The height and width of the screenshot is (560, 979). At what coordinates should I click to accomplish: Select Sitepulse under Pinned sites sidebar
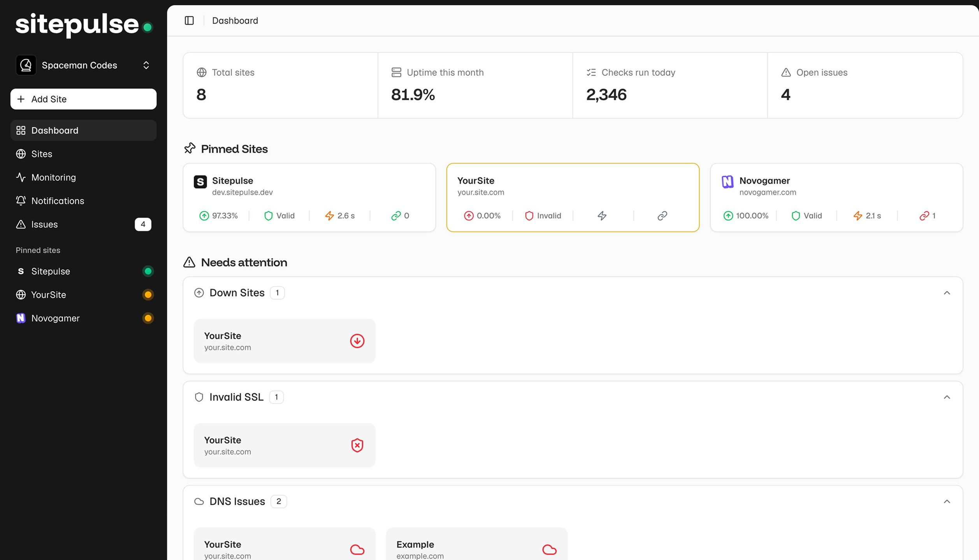tap(83, 271)
